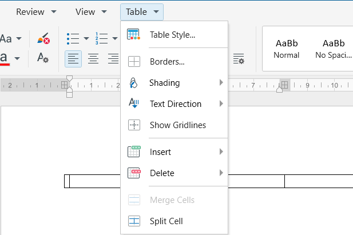
Task: Click the bulleted list icon
Action: click(73, 39)
